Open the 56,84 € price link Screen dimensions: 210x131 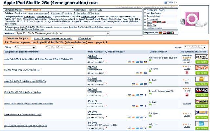coord(92,101)
